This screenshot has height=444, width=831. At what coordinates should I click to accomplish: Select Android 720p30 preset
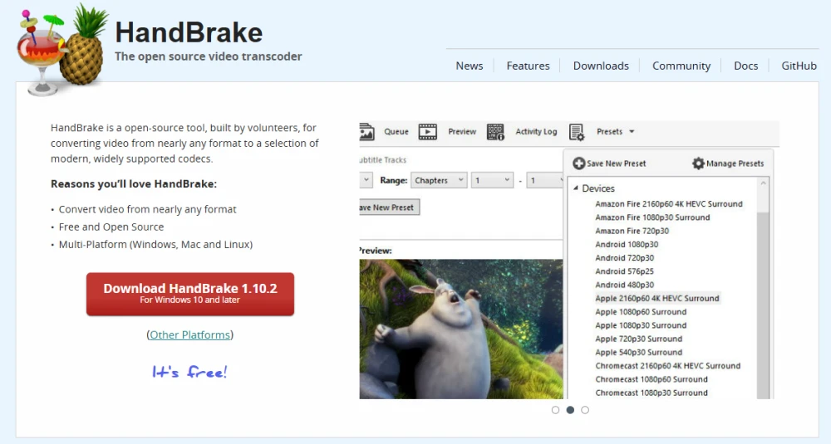click(x=624, y=258)
